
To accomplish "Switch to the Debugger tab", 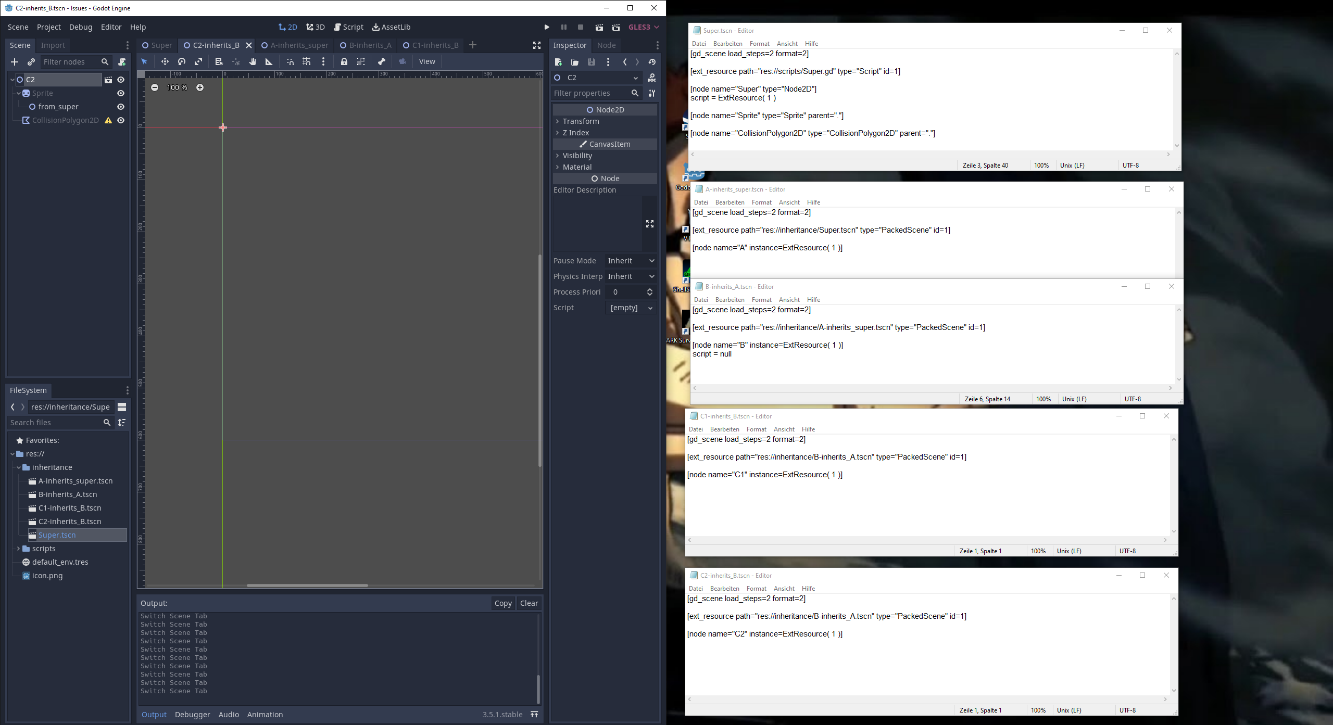I will tap(192, 714).
